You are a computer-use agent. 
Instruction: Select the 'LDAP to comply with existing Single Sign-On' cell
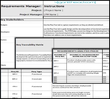(x=84, y=73)
